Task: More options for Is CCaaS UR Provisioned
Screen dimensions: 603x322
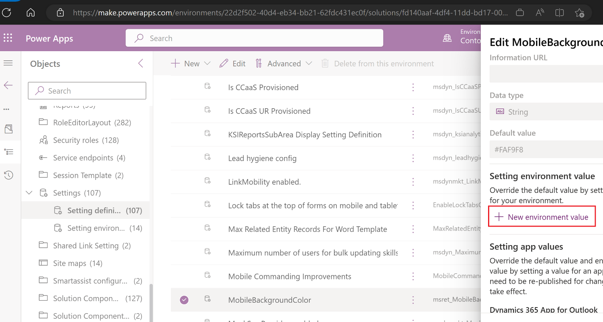Action: [413, 111]
